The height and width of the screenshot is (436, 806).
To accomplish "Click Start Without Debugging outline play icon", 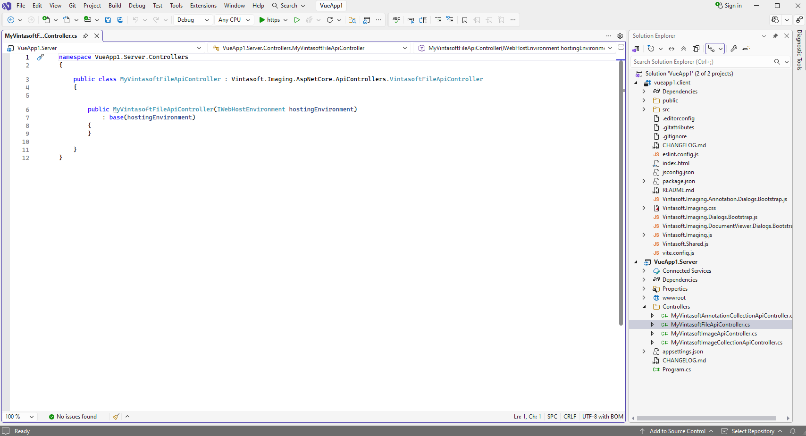I will pyautogui.click(x=297, y=20).
